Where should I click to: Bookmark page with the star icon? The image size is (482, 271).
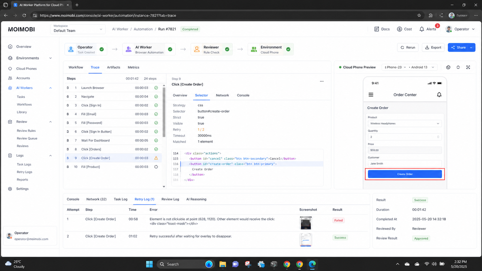(419, 16)
